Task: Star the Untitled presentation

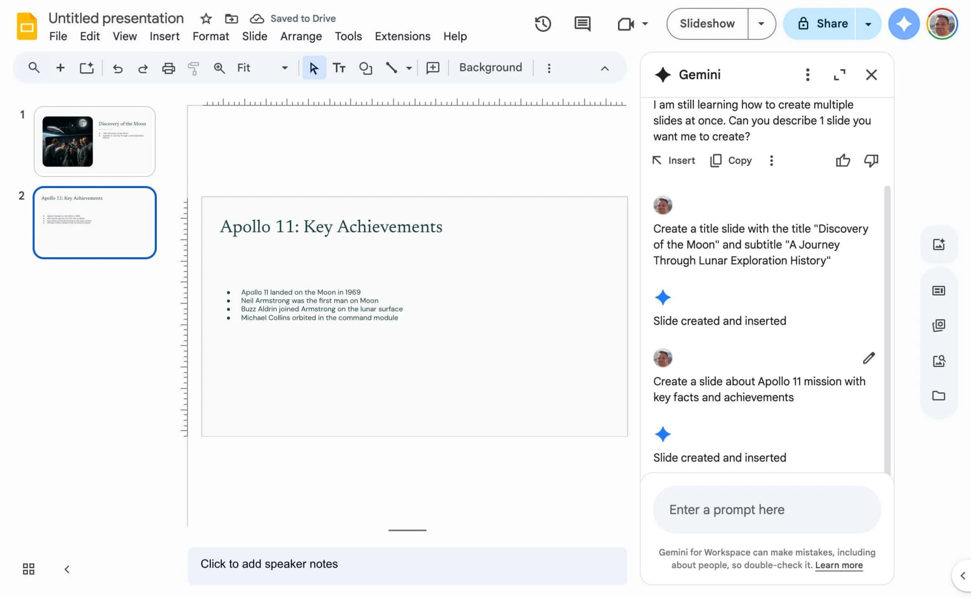Action: pos(206,19)
